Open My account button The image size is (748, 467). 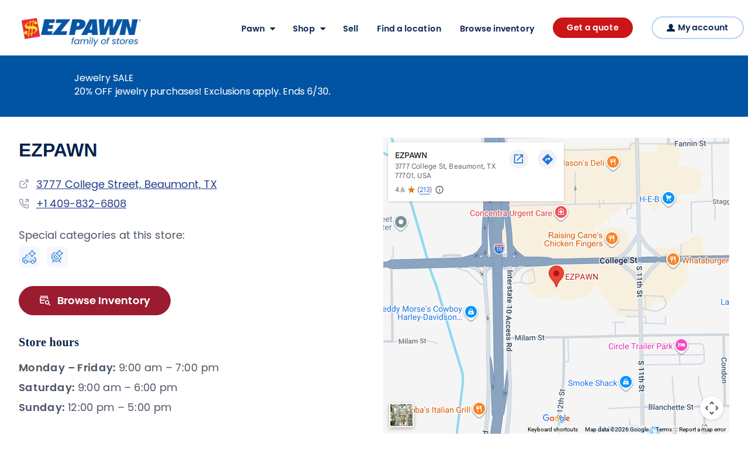coord(697,28)
